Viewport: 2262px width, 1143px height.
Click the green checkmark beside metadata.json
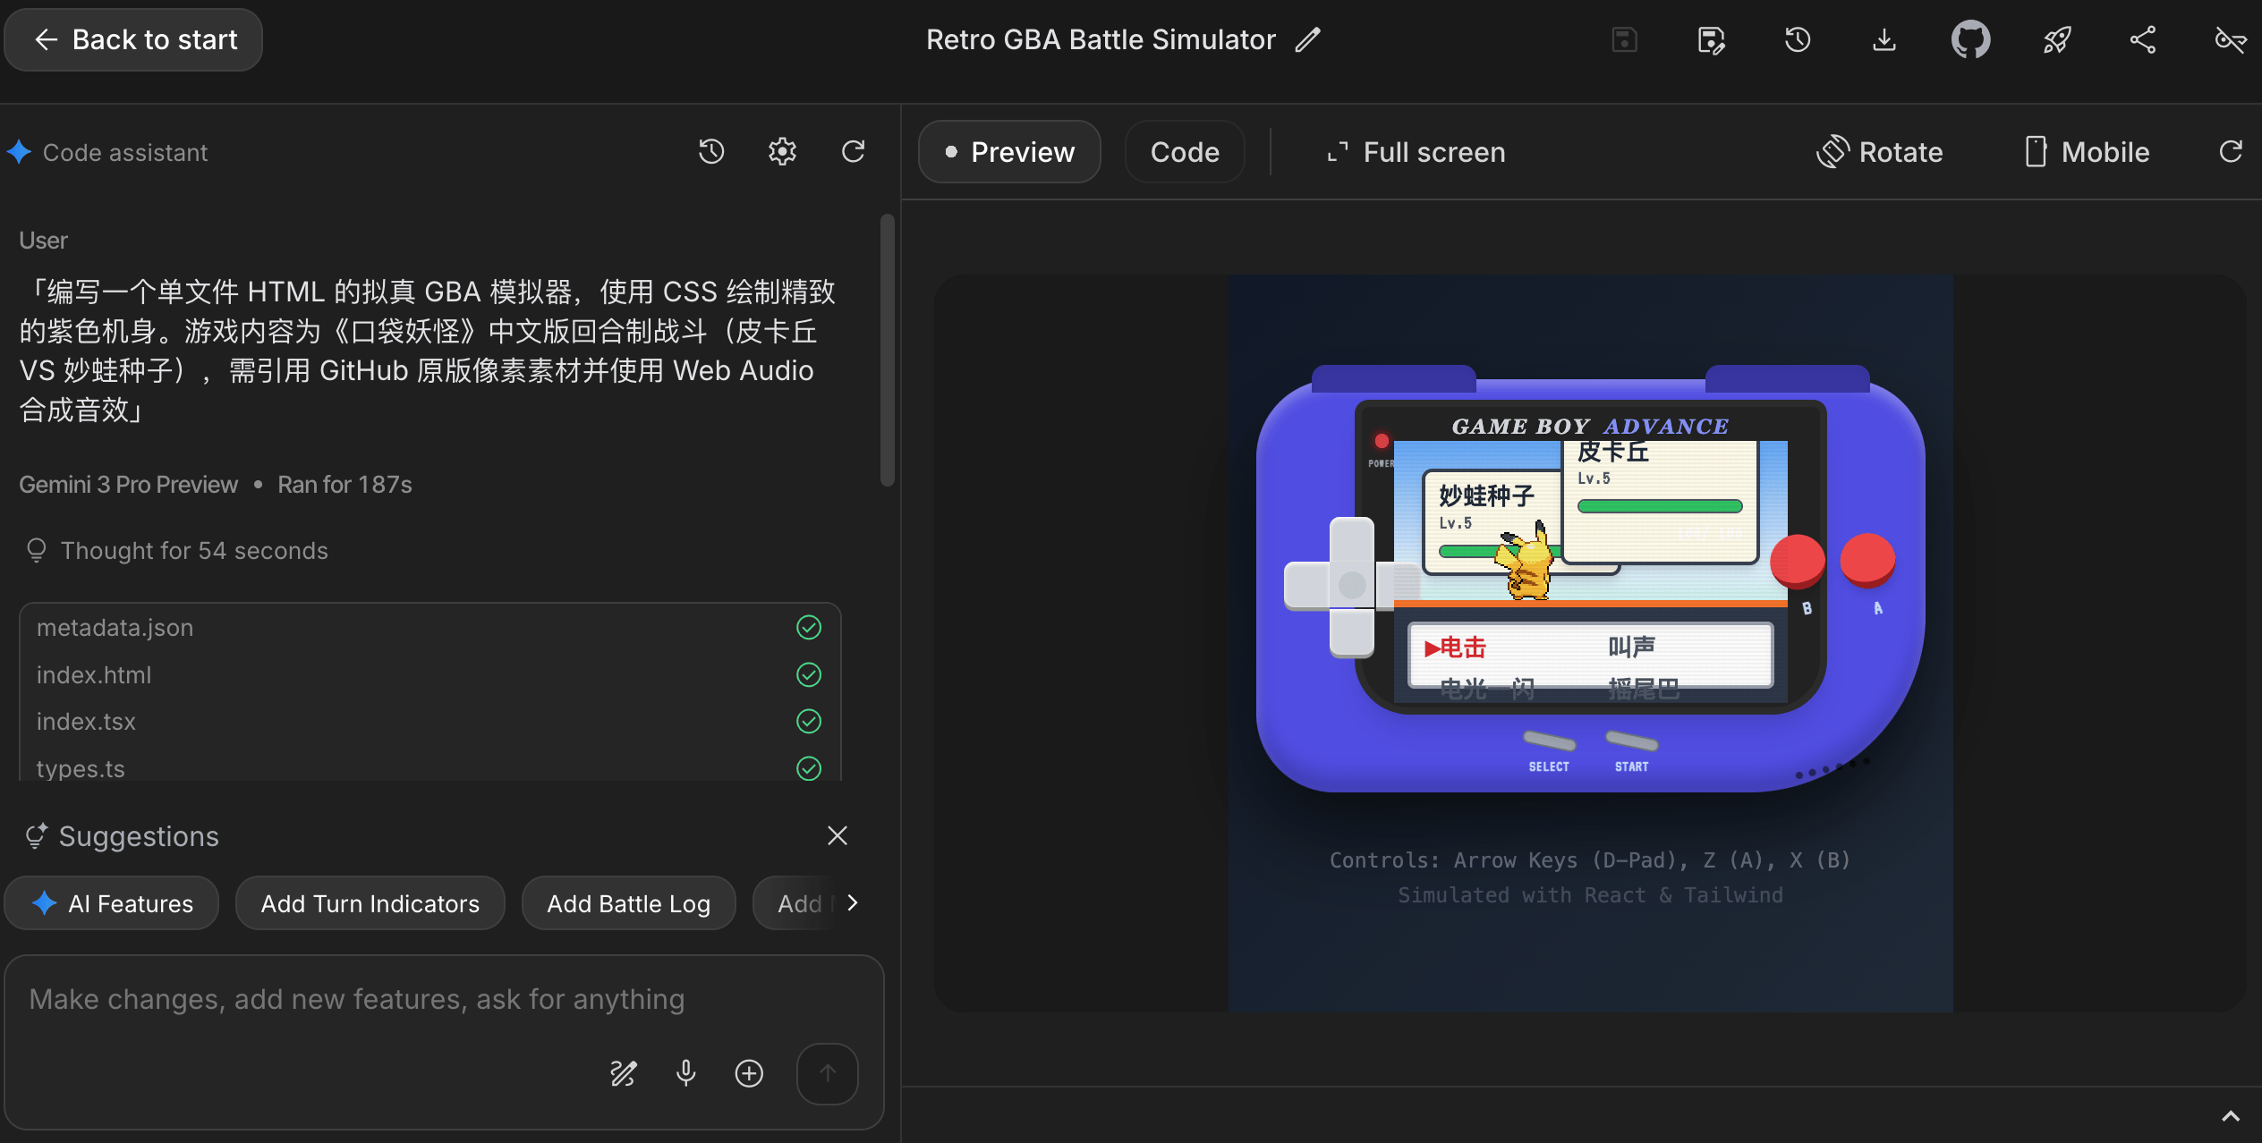[809, 628]
